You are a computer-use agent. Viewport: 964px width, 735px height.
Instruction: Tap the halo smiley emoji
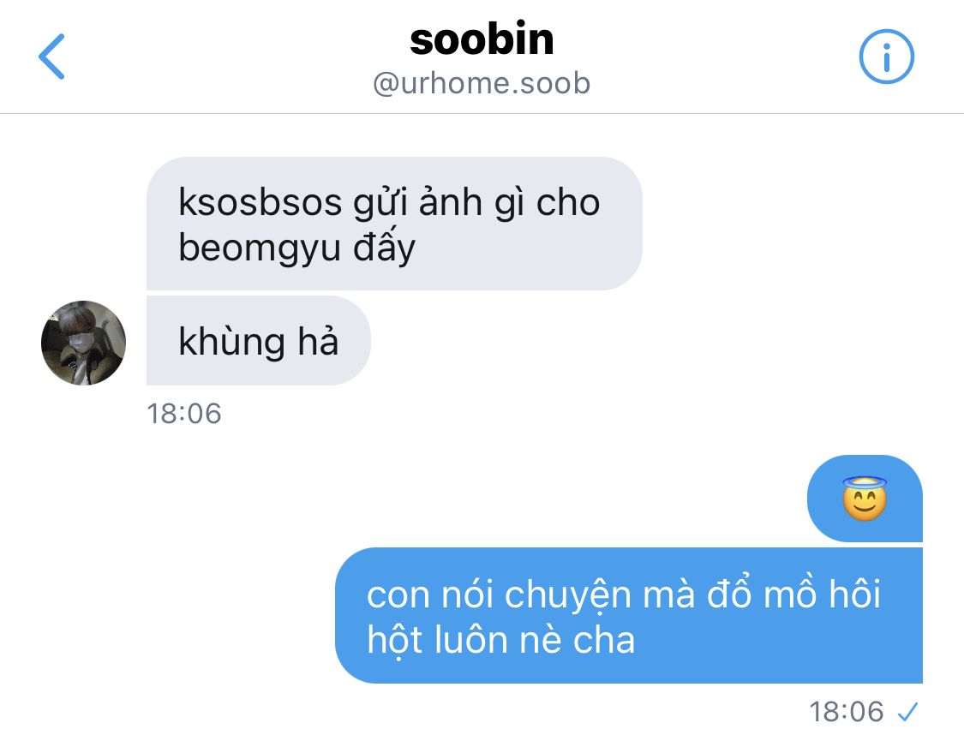pyautogui.click(x=865, y=499)
